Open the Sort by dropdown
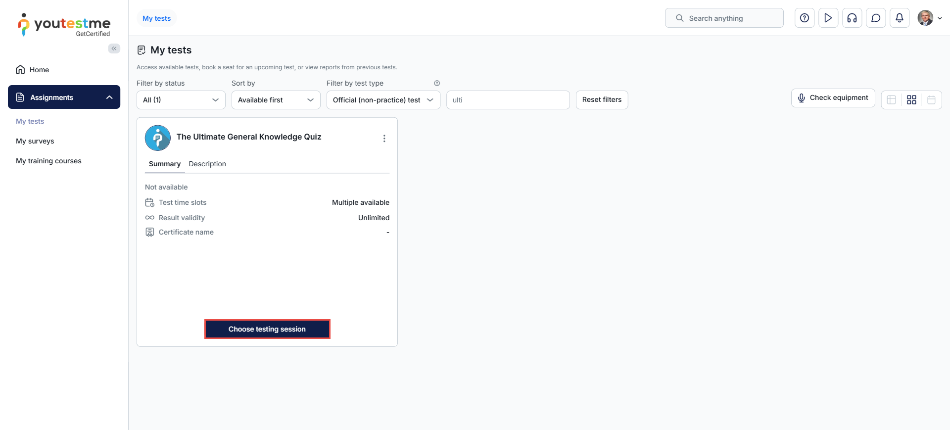 click(276, 100)
